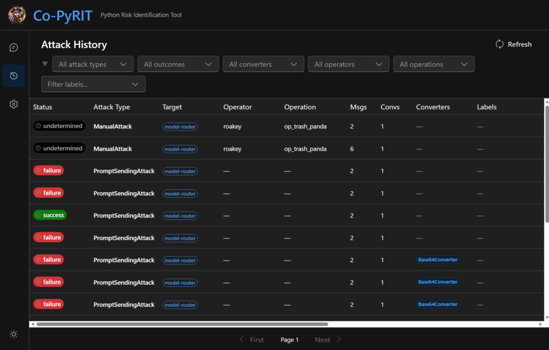
Task: Open the All attack types dropdown
Action: [93, 64]
